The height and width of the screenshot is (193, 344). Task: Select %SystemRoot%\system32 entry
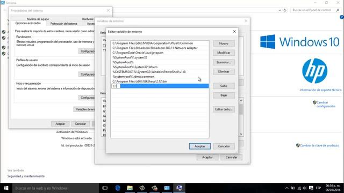point(160,57)
